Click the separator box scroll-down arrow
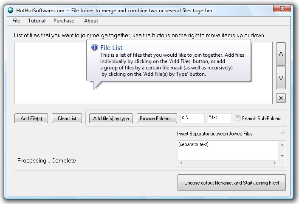The height and width of the screenshot is (204, 299). click(282, 156)
